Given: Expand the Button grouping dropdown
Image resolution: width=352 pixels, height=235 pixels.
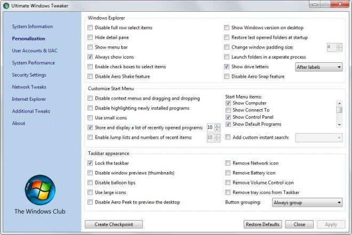Looking at the screenshot, I should point(307,202).
